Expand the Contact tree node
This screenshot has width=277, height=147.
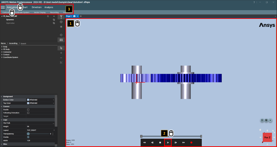(x=2, y=55)
